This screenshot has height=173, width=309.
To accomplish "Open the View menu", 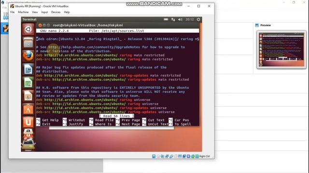I will pyautogui.click(x=35, y=12).
